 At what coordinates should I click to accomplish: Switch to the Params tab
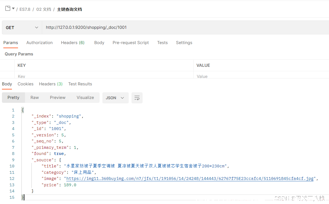click(x=11, y=43)
